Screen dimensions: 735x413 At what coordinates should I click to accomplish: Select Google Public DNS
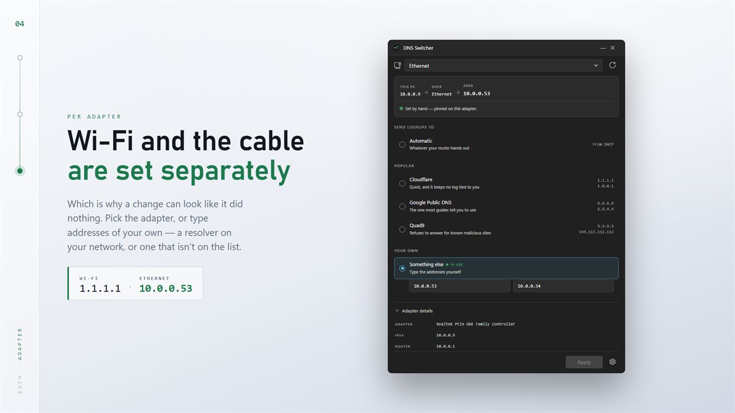point(506,206)
